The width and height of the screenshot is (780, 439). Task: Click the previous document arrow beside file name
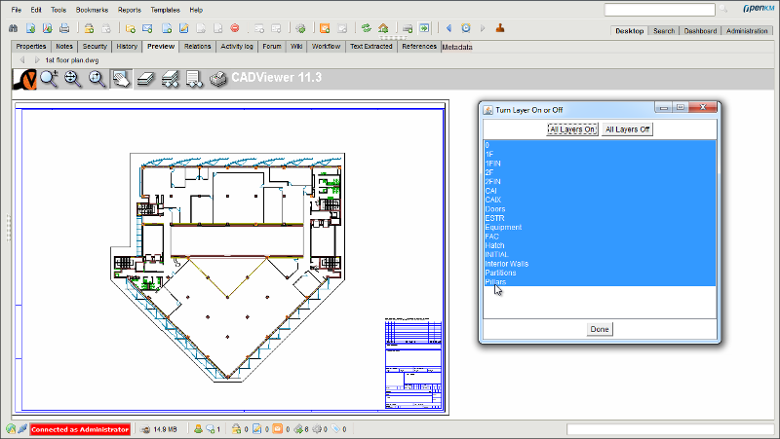tap(22, 60)
